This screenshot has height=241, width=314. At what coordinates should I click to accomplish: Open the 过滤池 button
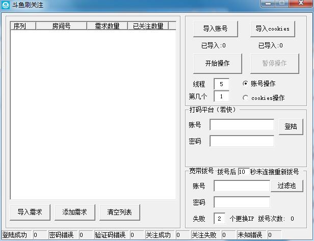(x=287, y=186)
